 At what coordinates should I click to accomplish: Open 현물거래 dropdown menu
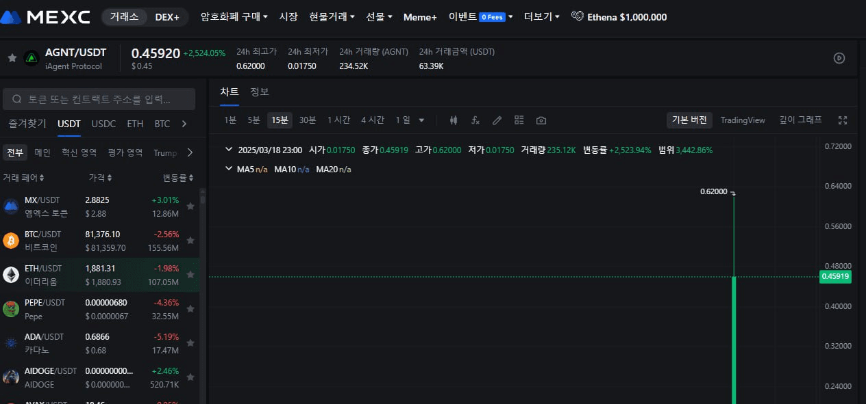pyautogui.click(x=332, y=17)
